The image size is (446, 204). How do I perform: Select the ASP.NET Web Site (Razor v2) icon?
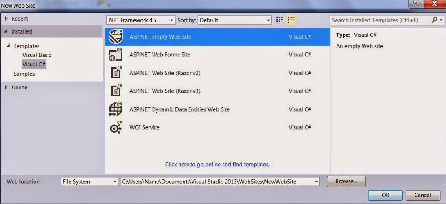(116, 73)
